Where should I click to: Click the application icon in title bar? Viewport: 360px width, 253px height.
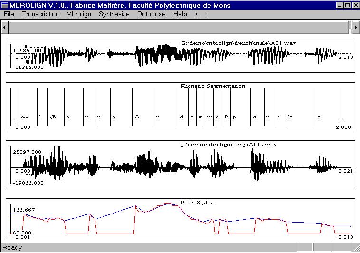click(5, 5)
